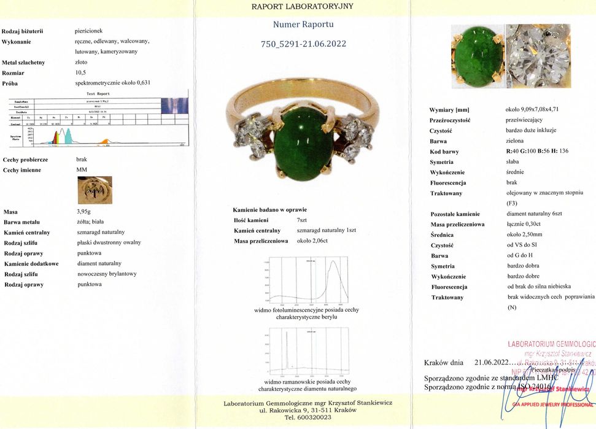Viewport: 596px width, 429px height.
Task: Click the diameter 'około 2,50mm'
Action: pos(525,234)
